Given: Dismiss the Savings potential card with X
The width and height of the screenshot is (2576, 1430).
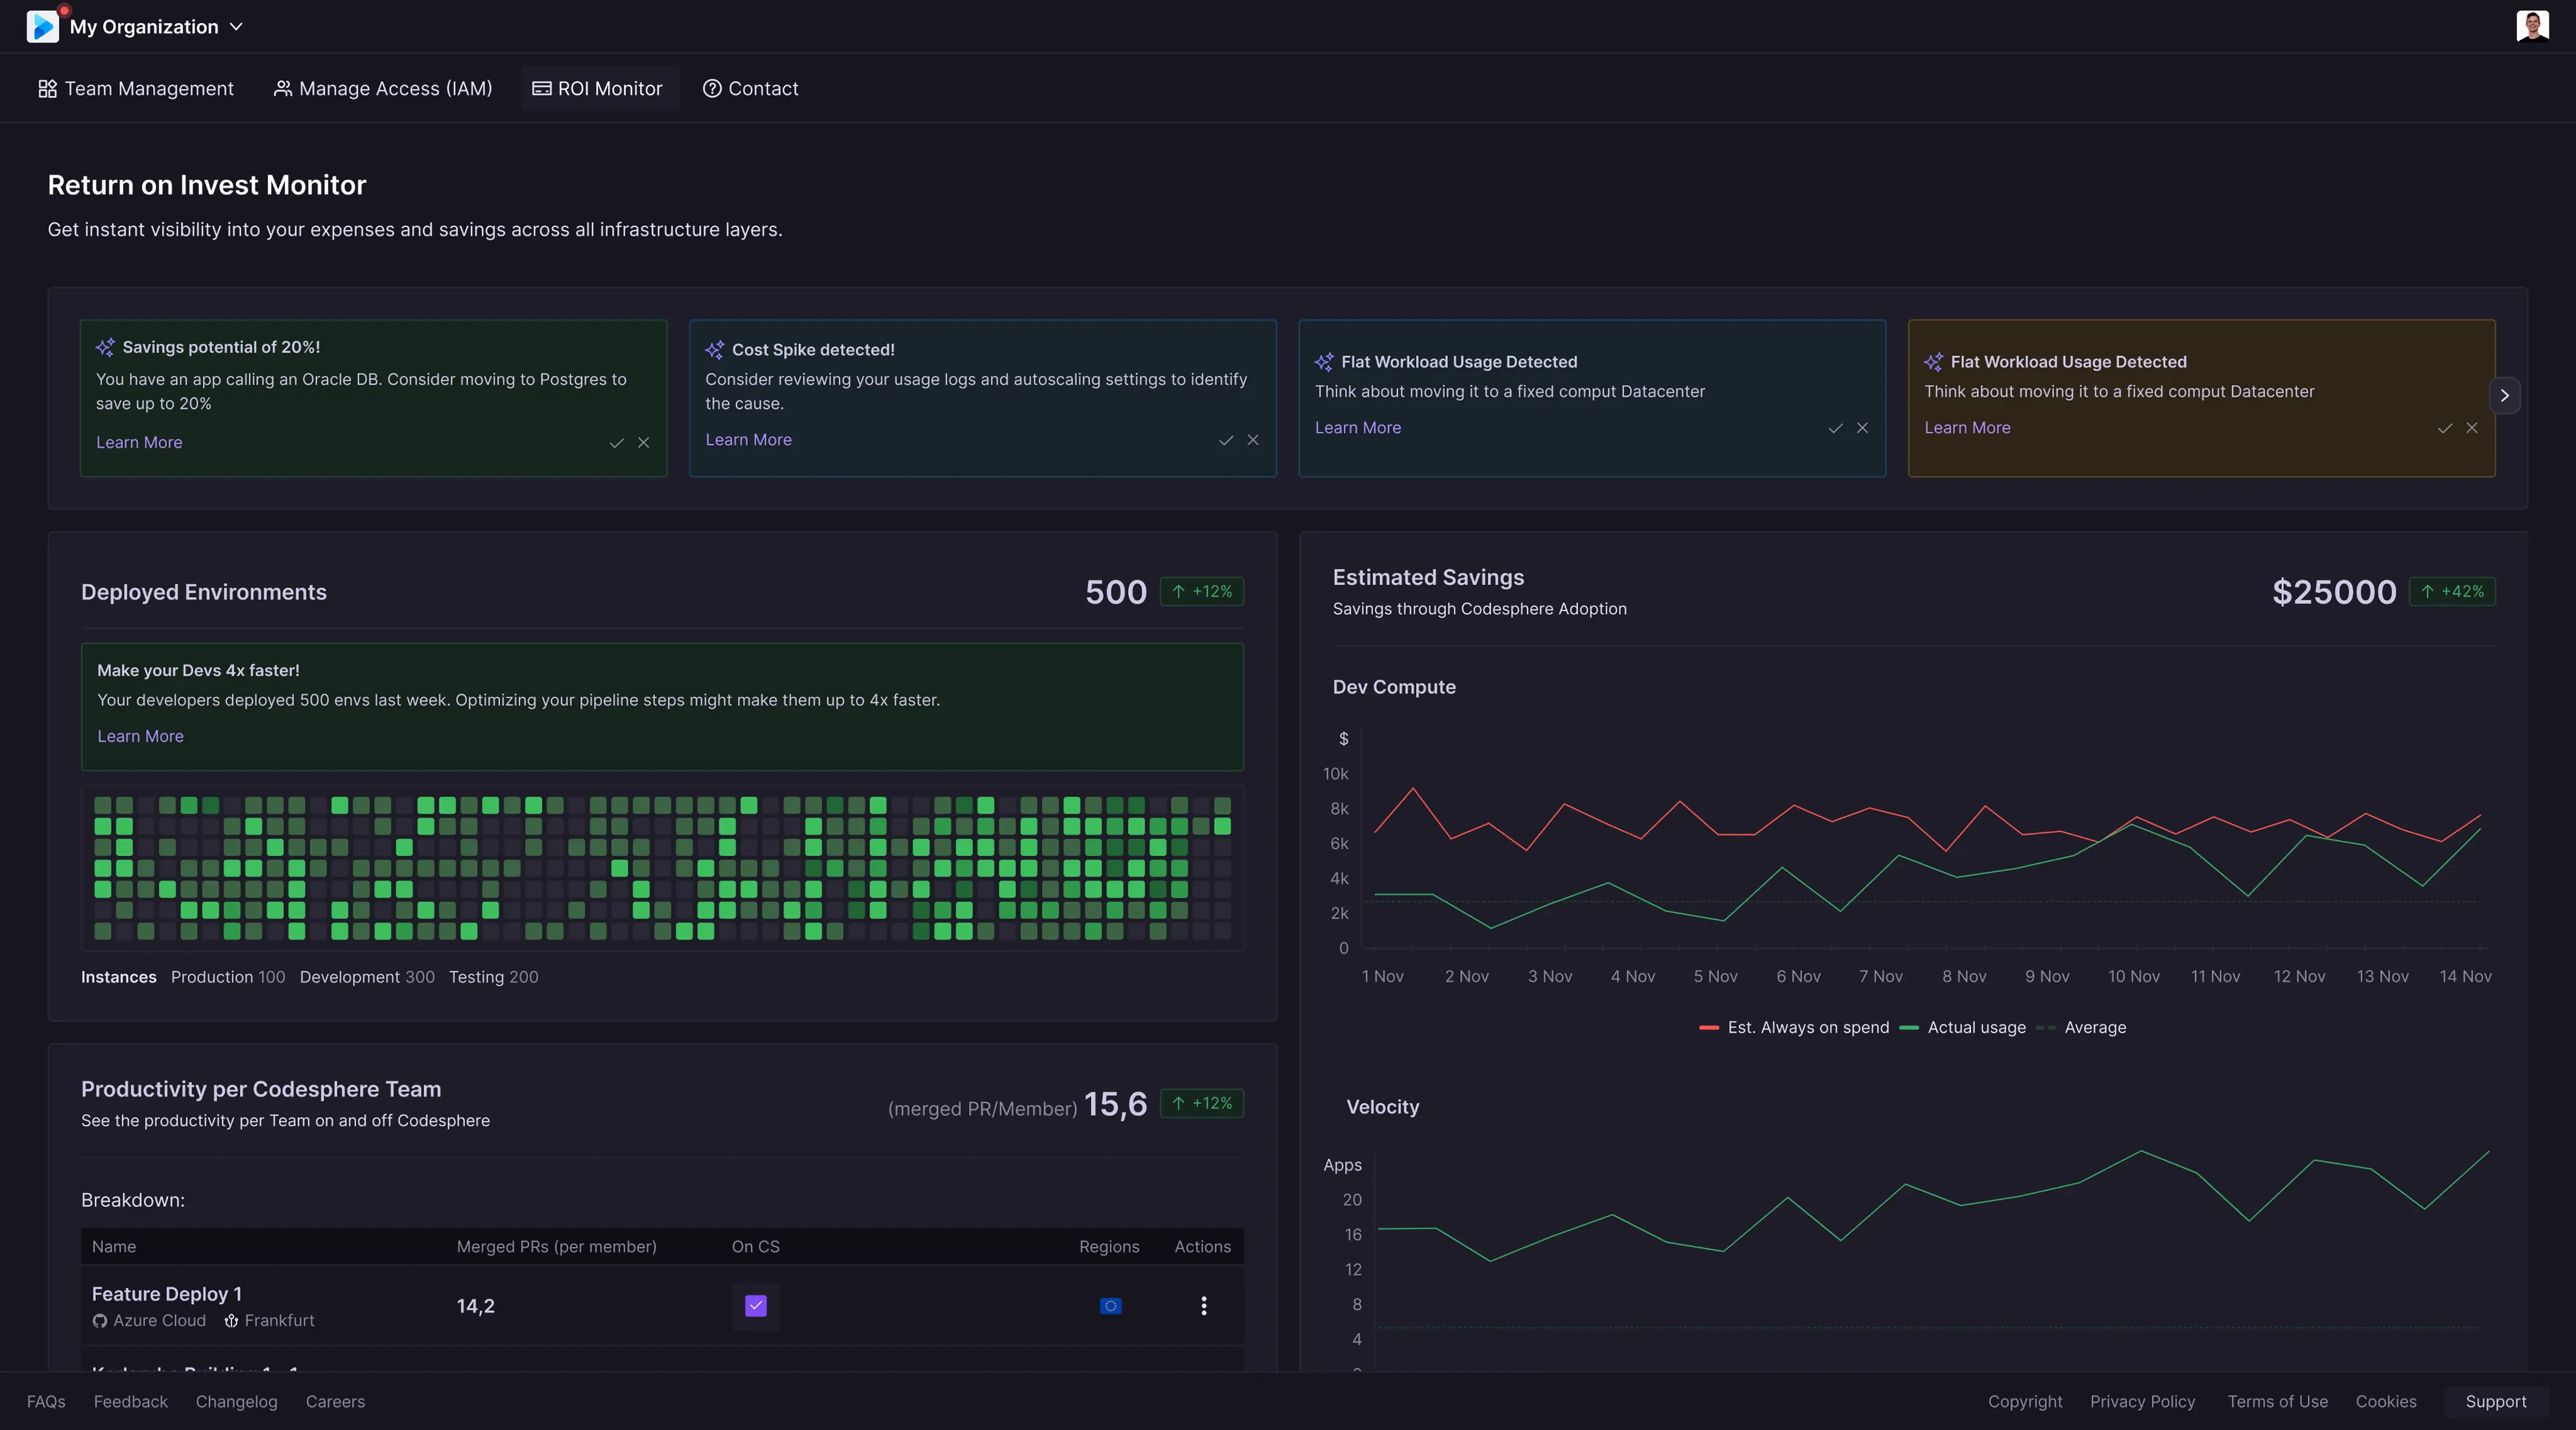Looking at the screenshot, I should [644, 443].
